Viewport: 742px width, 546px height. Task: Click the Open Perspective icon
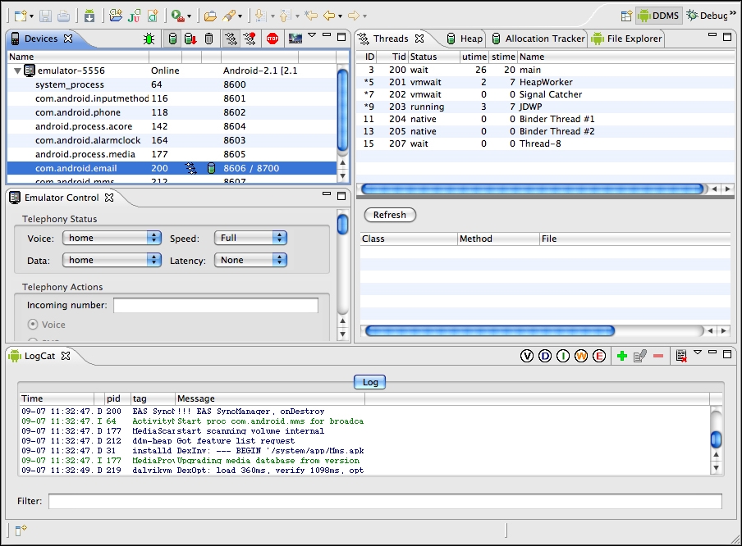click(626, 16)
